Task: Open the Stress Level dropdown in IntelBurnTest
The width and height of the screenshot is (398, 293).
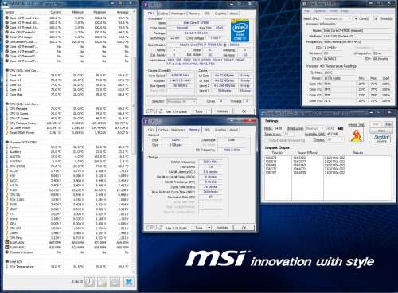Action: pos(315,128)
